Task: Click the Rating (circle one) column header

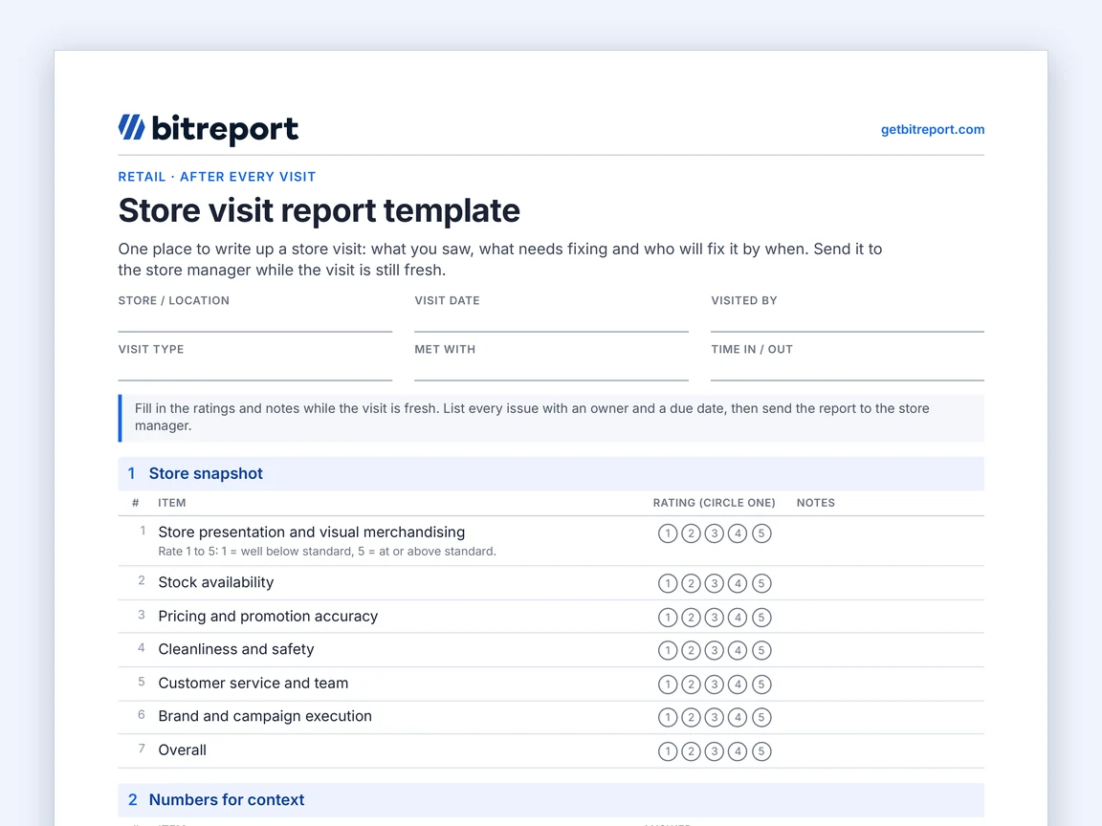Action: [714, 503]
